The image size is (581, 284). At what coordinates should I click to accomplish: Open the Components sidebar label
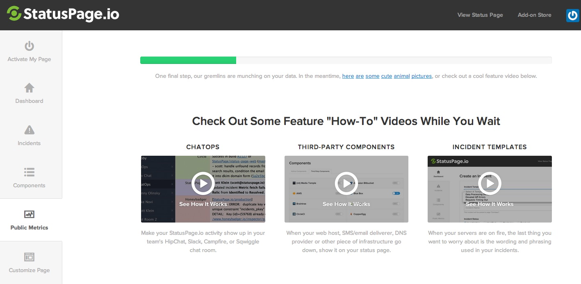[29, 185]
